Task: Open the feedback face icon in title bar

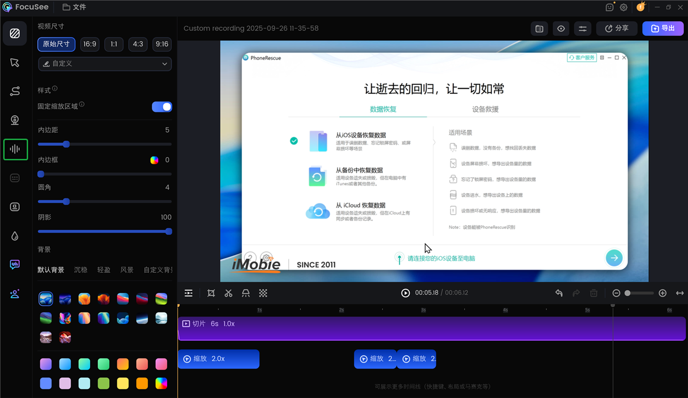Action: (x=610, y=7)
